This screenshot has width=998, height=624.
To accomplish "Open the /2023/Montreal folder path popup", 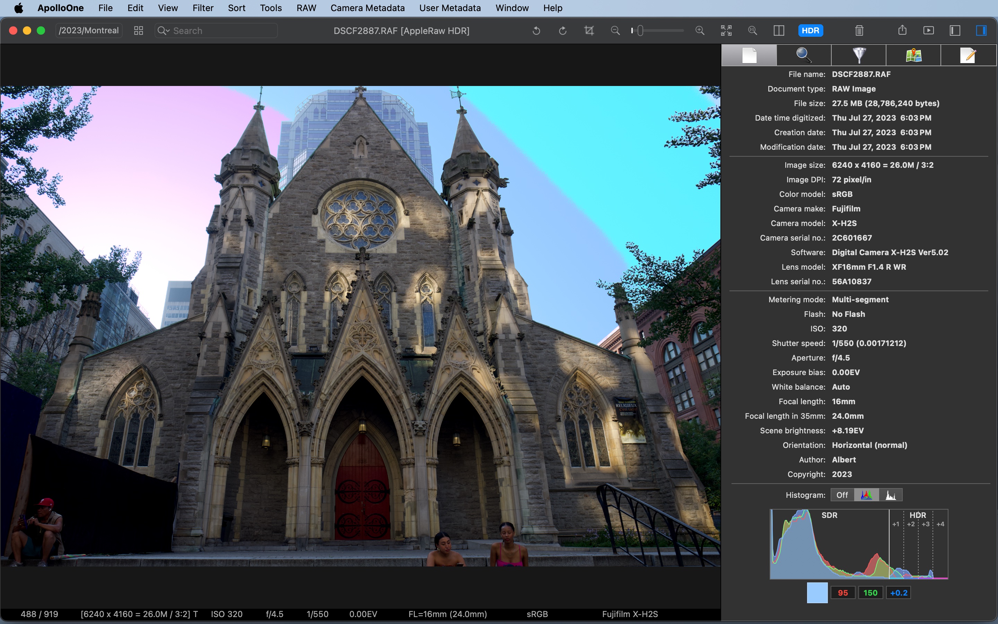I will tap(89, 31).
